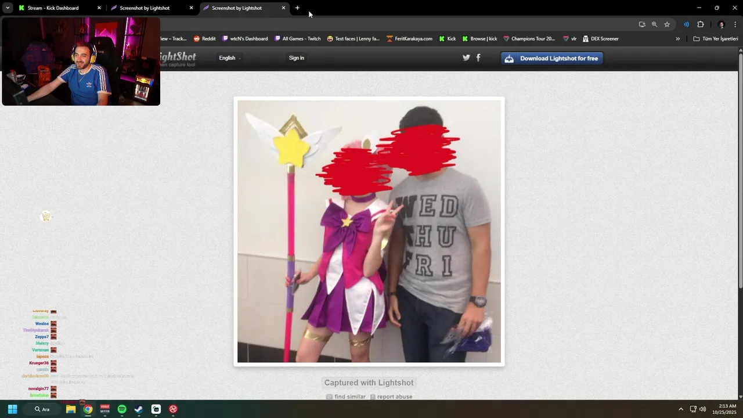Open Lightshot Twitter icon
743x418 pixels.
click(x=466, y=57)
